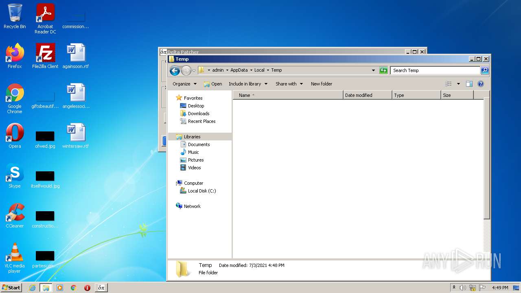The width and height of the screenshot is (521, 293).
Task: Expand recent pages dropdown arrow
Action: pyautogui.click(x=194, y=70)
